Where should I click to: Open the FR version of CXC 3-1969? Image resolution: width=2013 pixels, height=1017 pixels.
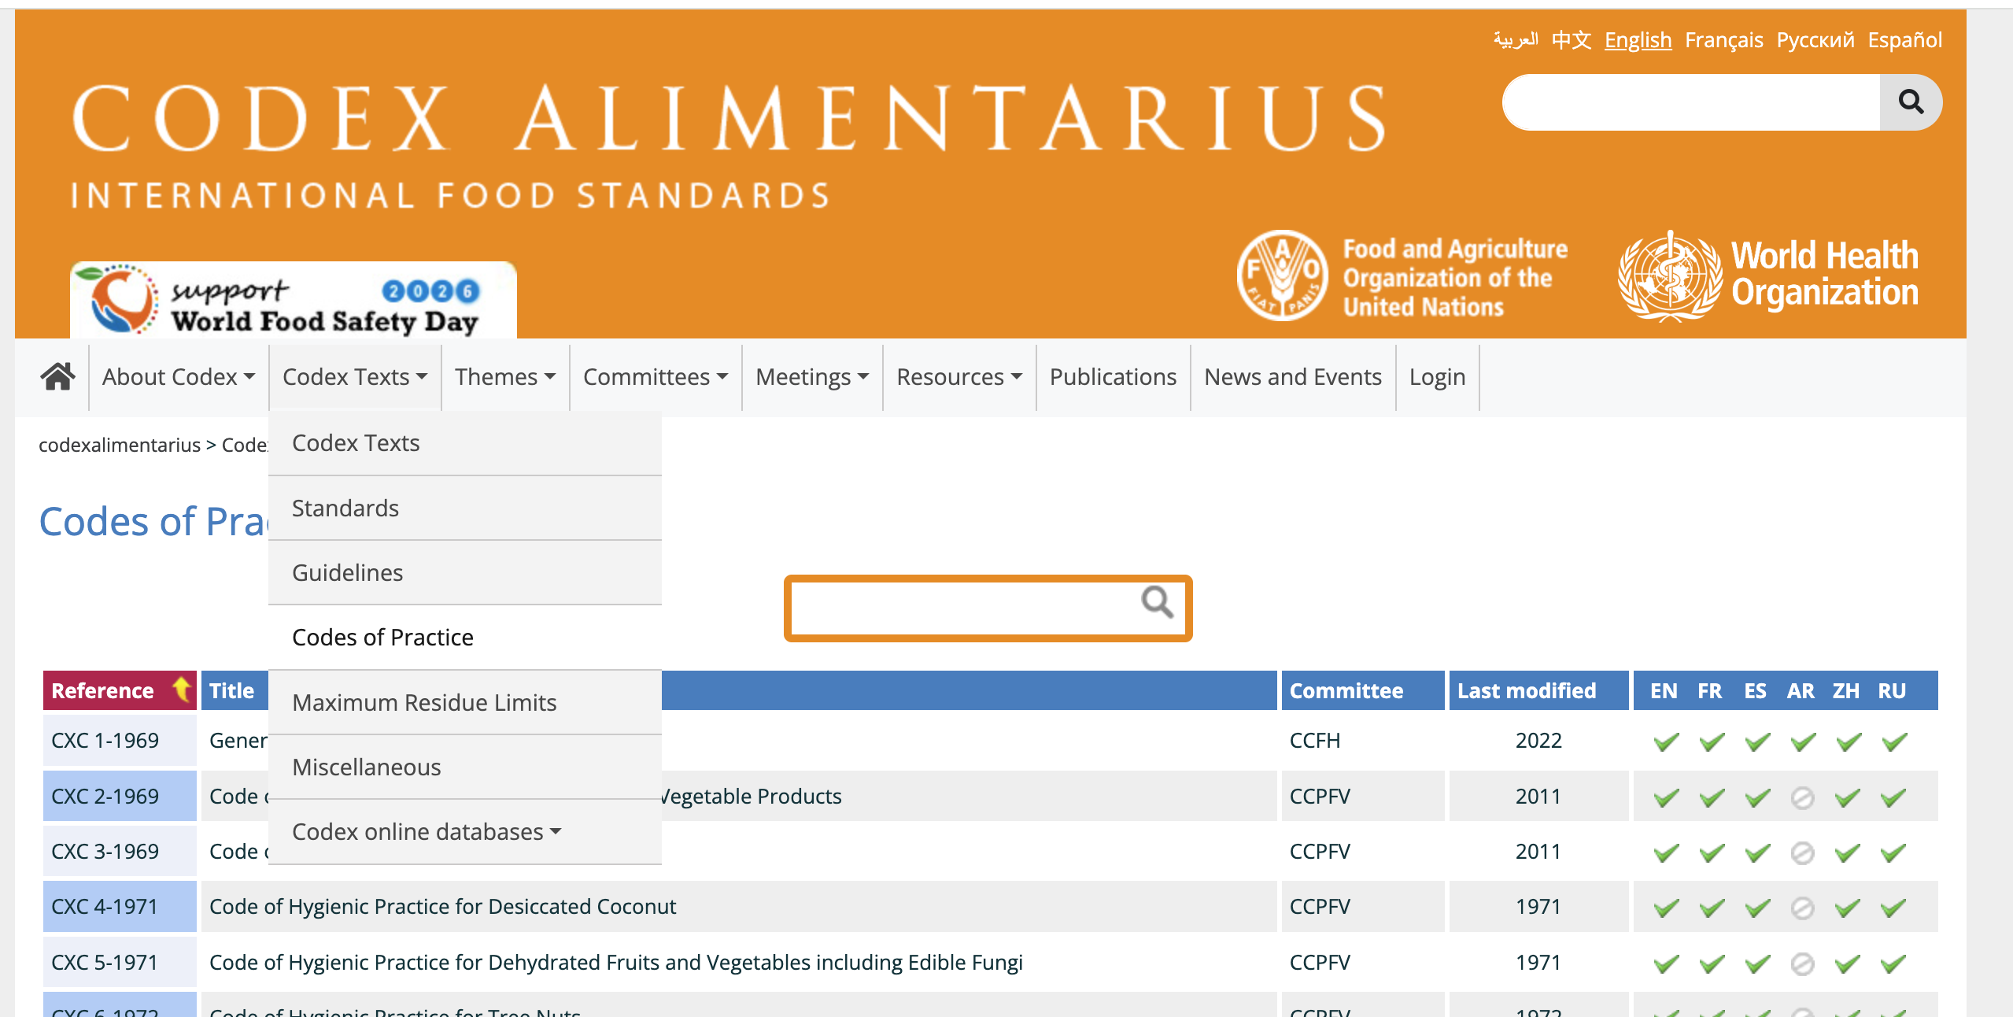[x=1712, y=852]
